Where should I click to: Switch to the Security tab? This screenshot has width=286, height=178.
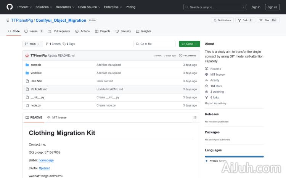coord(123,31)
